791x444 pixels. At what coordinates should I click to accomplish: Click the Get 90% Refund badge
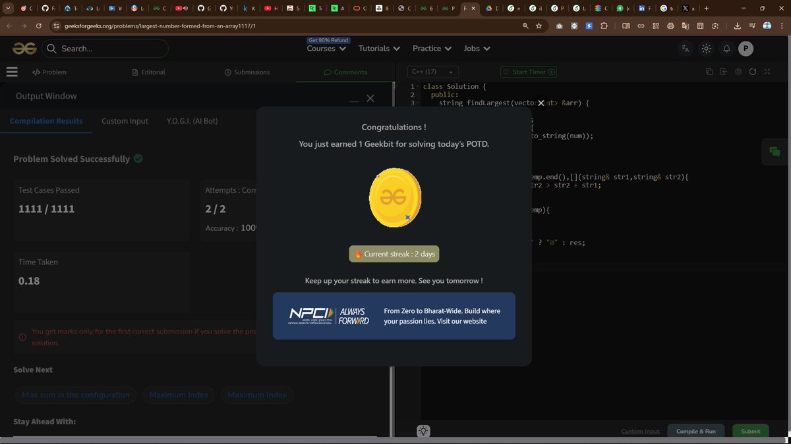(328, 40)
